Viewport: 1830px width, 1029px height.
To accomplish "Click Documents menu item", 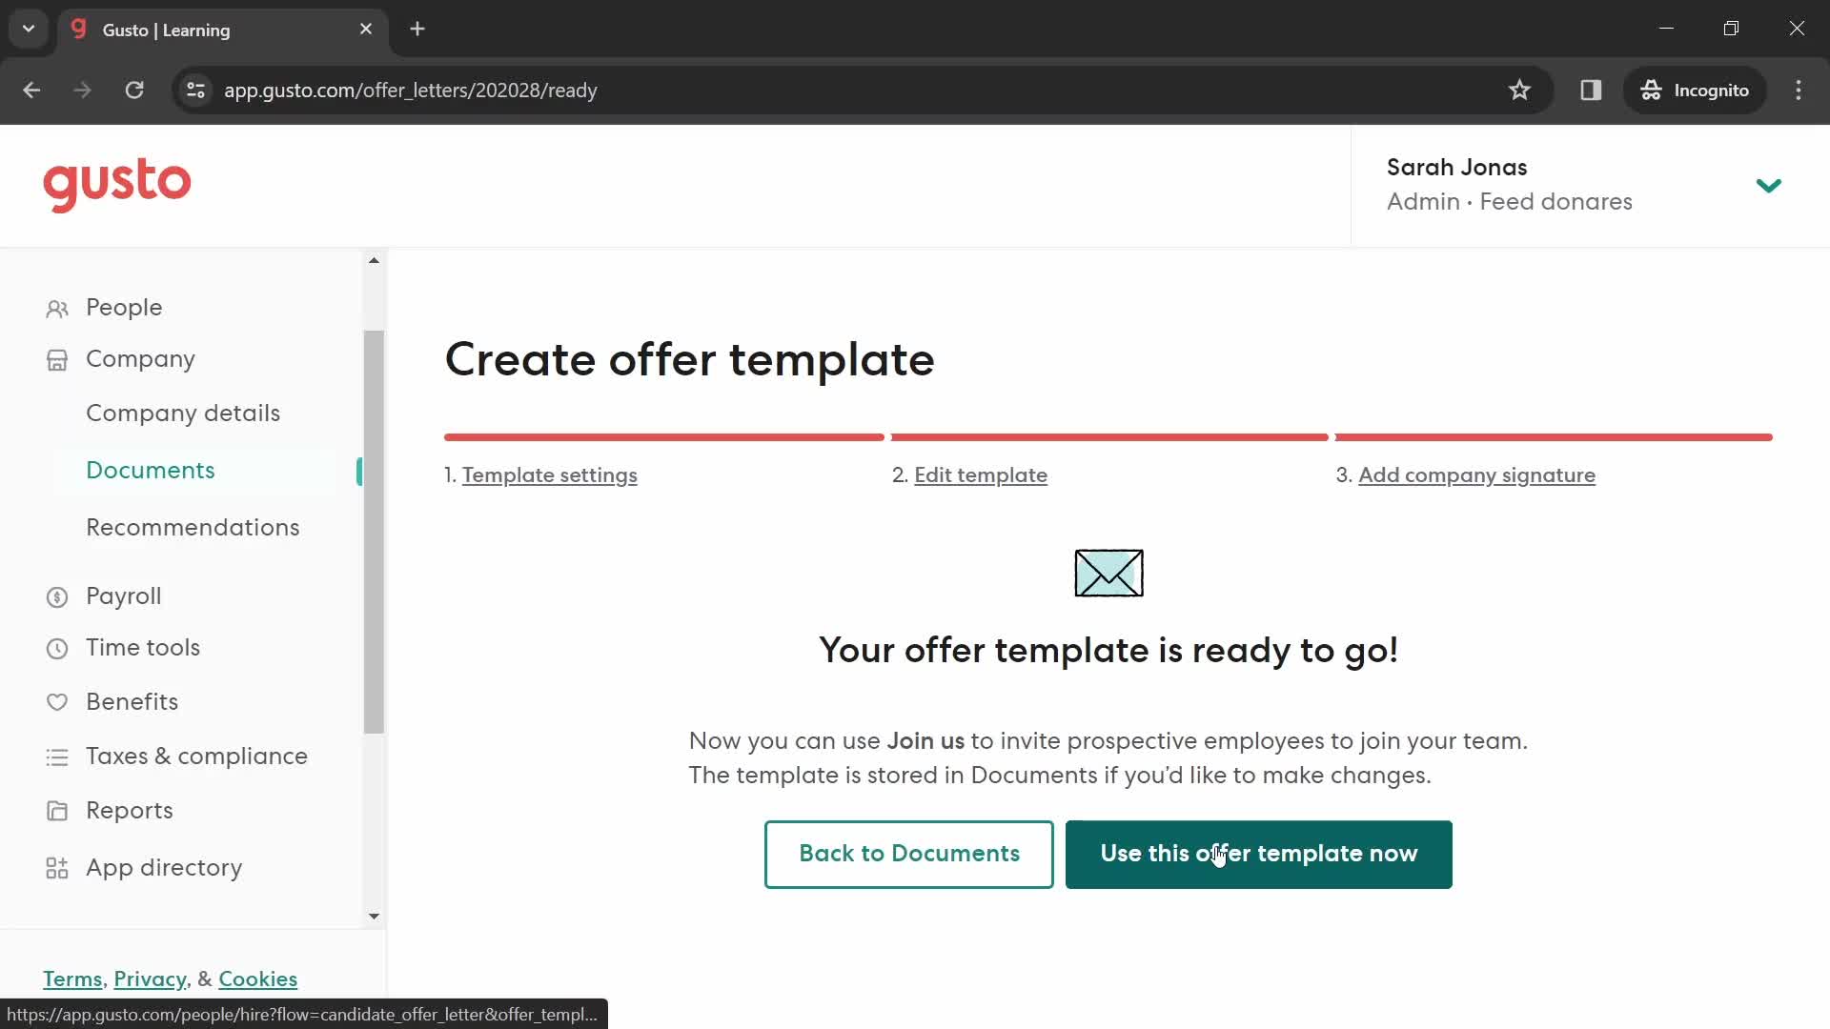I will pyautogui.click(x=150, y=470).
